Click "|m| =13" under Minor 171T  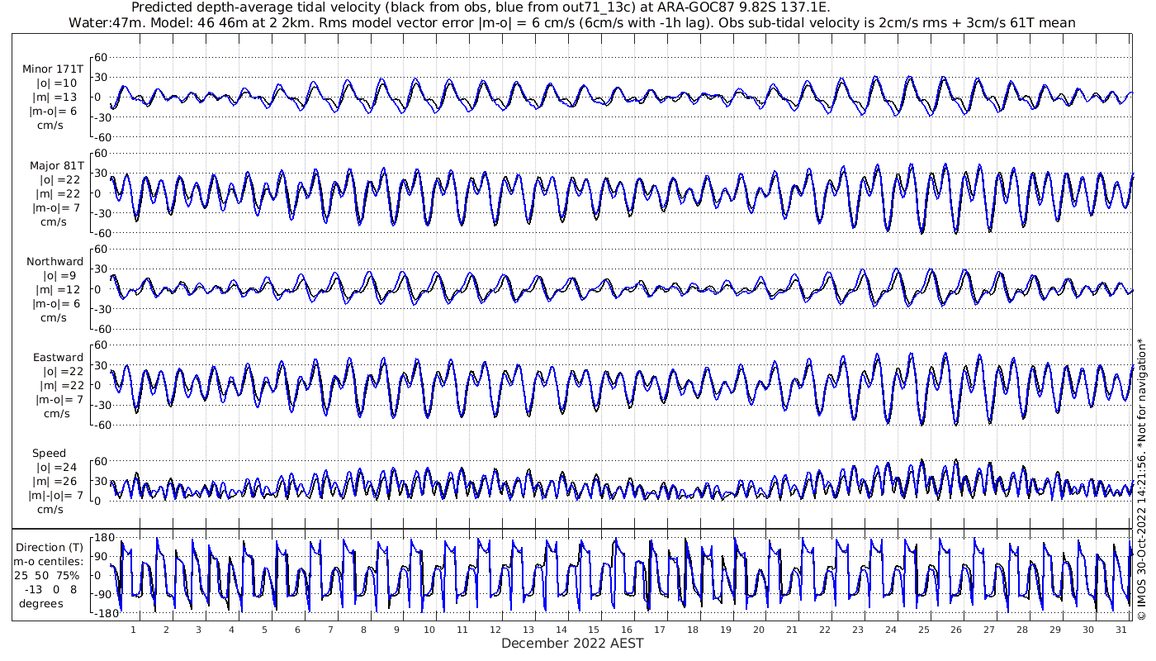(56, 97)
